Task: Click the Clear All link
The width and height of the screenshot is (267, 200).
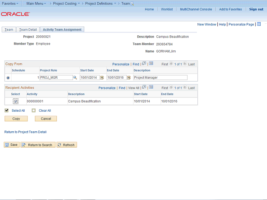Action: (x=45, y=110)
